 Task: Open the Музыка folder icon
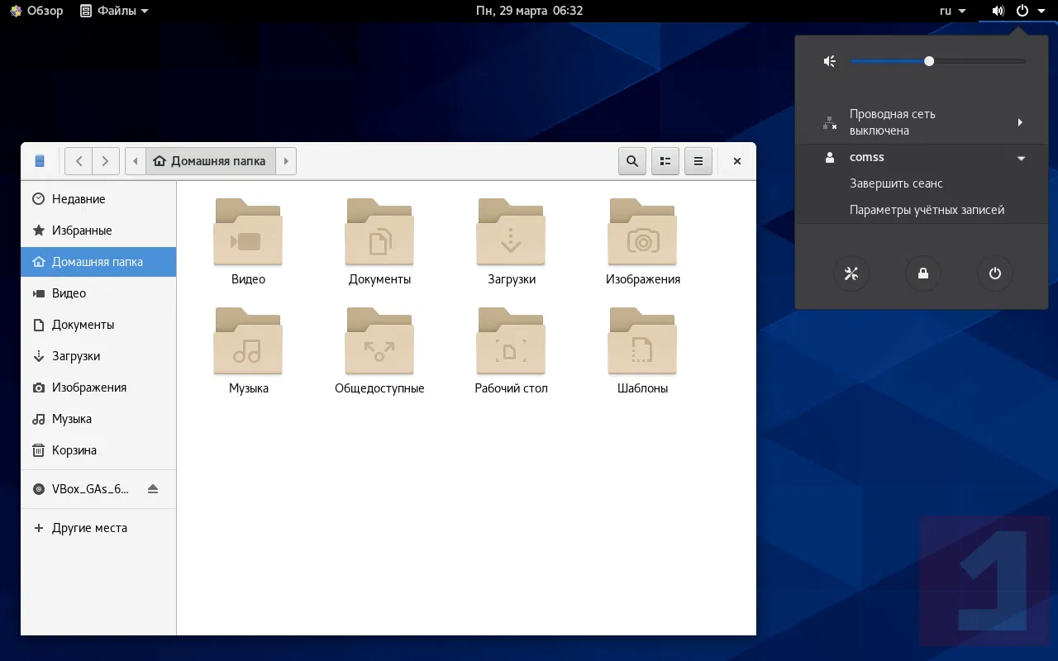click(x=248, y=342)
